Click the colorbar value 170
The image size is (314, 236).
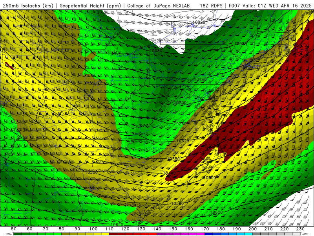pos(205,229)
